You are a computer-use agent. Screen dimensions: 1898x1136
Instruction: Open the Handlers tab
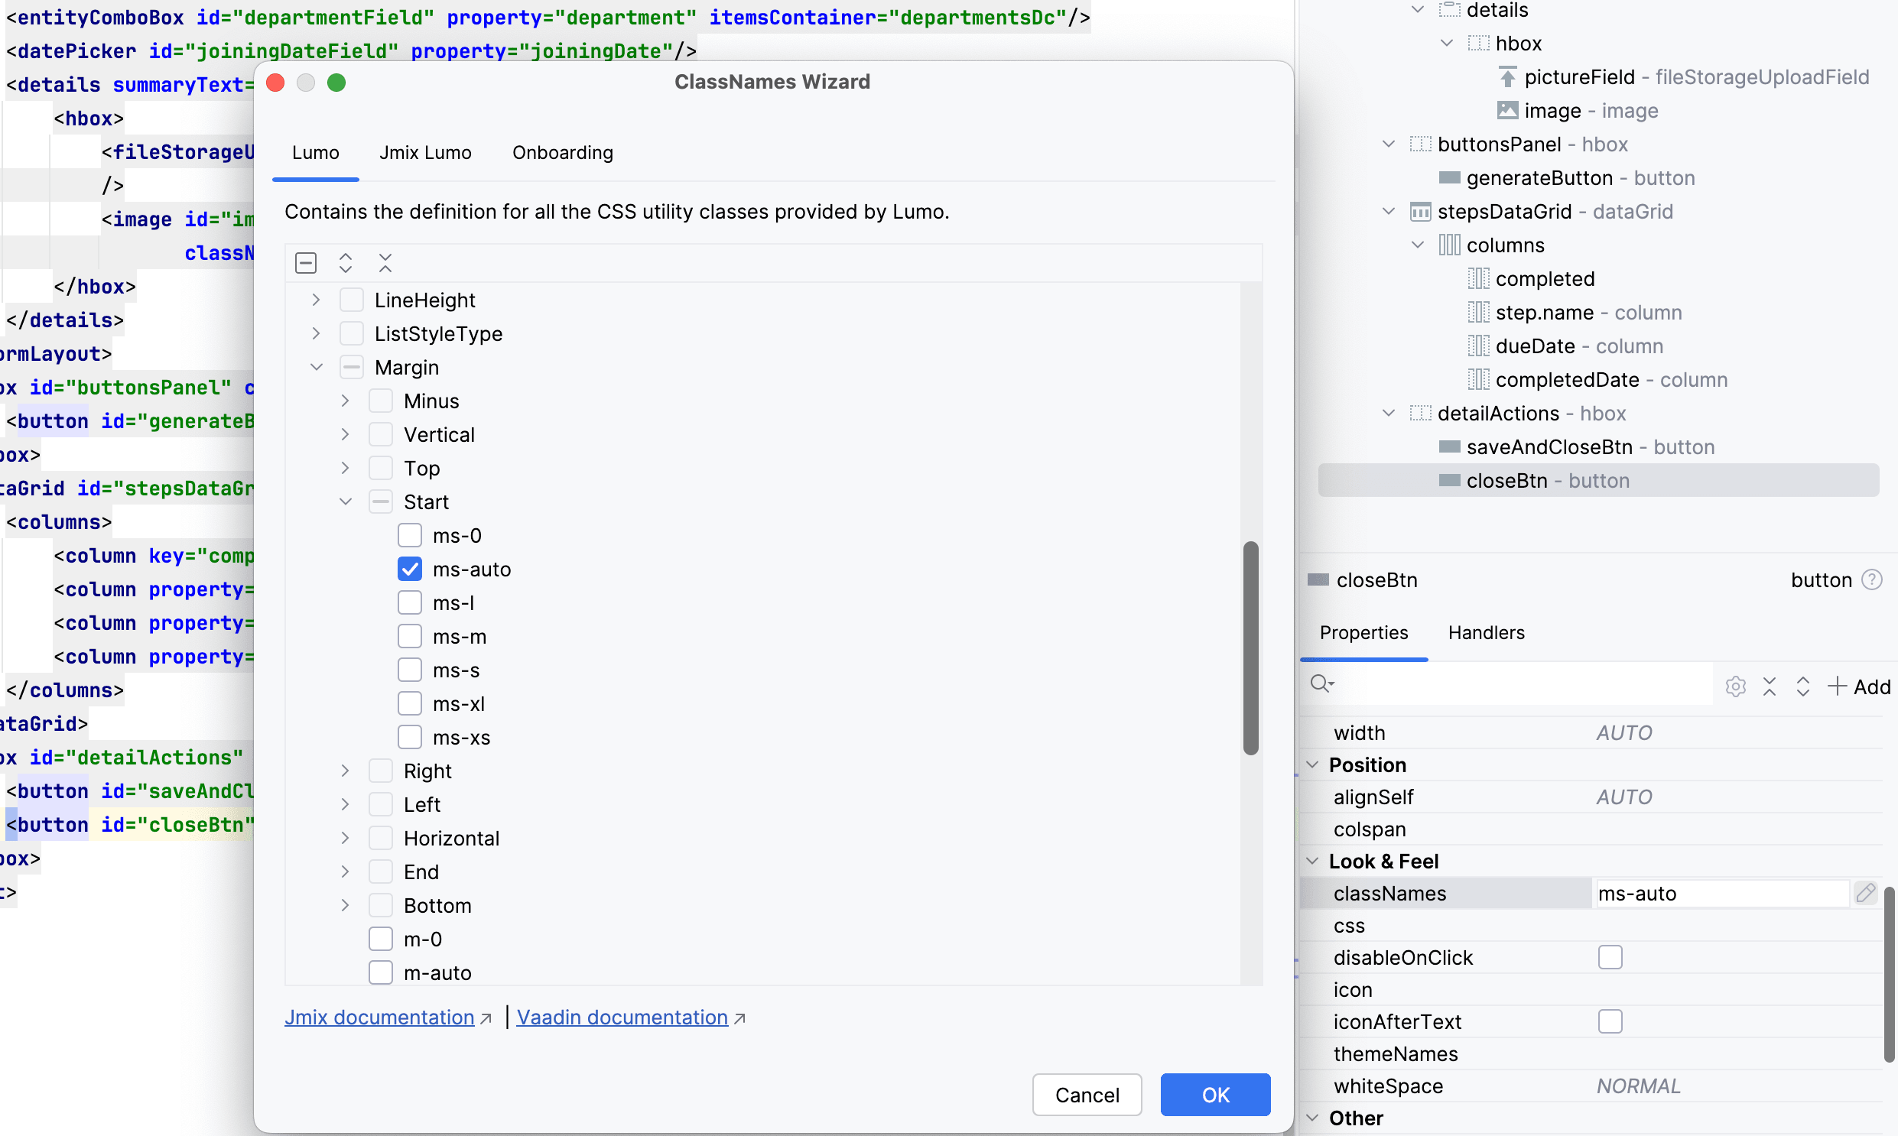(x=1485, y=633)
